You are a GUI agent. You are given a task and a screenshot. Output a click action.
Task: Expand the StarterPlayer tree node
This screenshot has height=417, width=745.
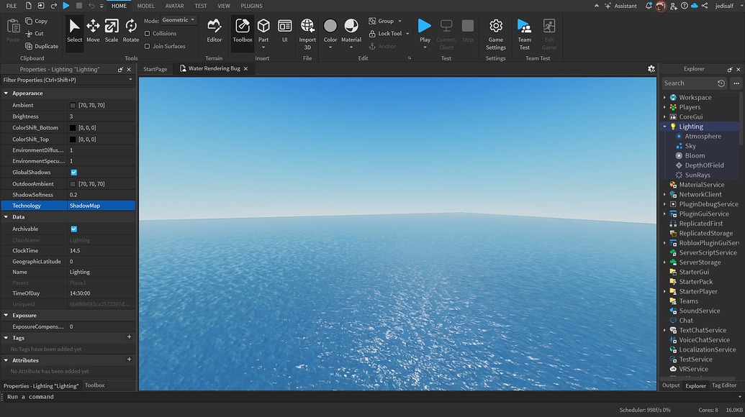coord(664,292)
